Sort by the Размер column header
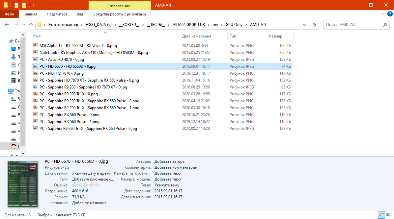Screen dimensions: 394x219 coord(280,36)
